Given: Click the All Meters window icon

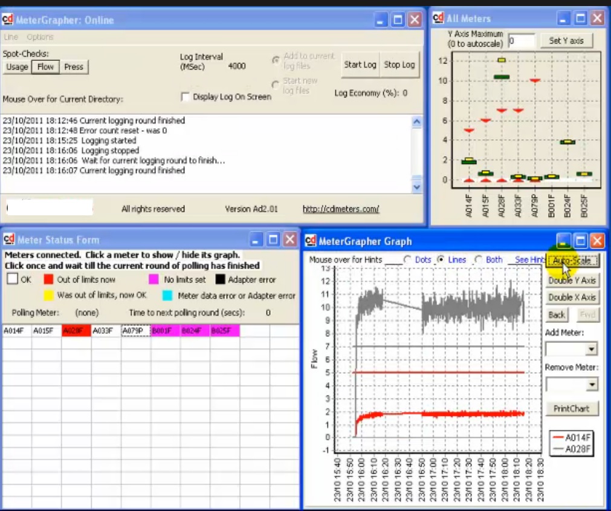Looking at the screenshot, I should [x=439, y=18].
